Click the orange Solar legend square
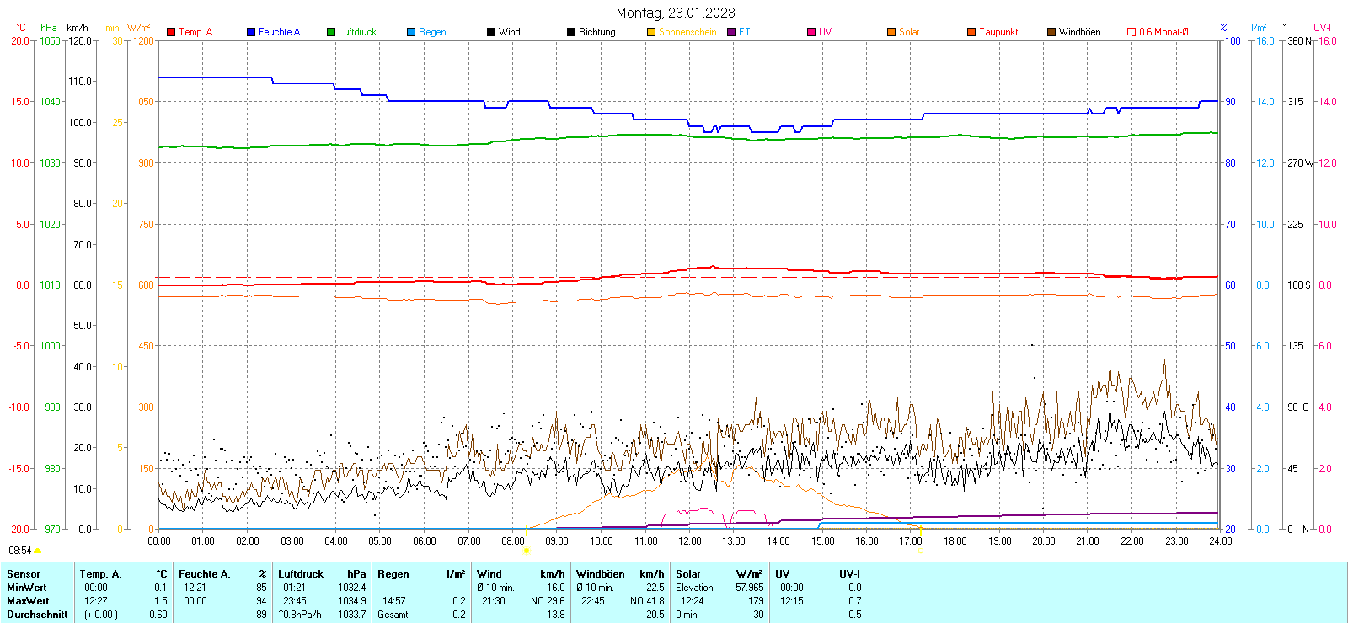 (x=891, y=32)
